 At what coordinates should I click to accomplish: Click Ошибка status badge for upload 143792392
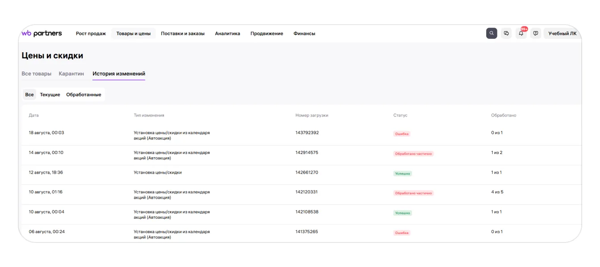coord(402,134)
